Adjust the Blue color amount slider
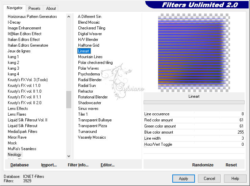The width and height of the screenshot is (250, 186). click(x=194, y=132)
